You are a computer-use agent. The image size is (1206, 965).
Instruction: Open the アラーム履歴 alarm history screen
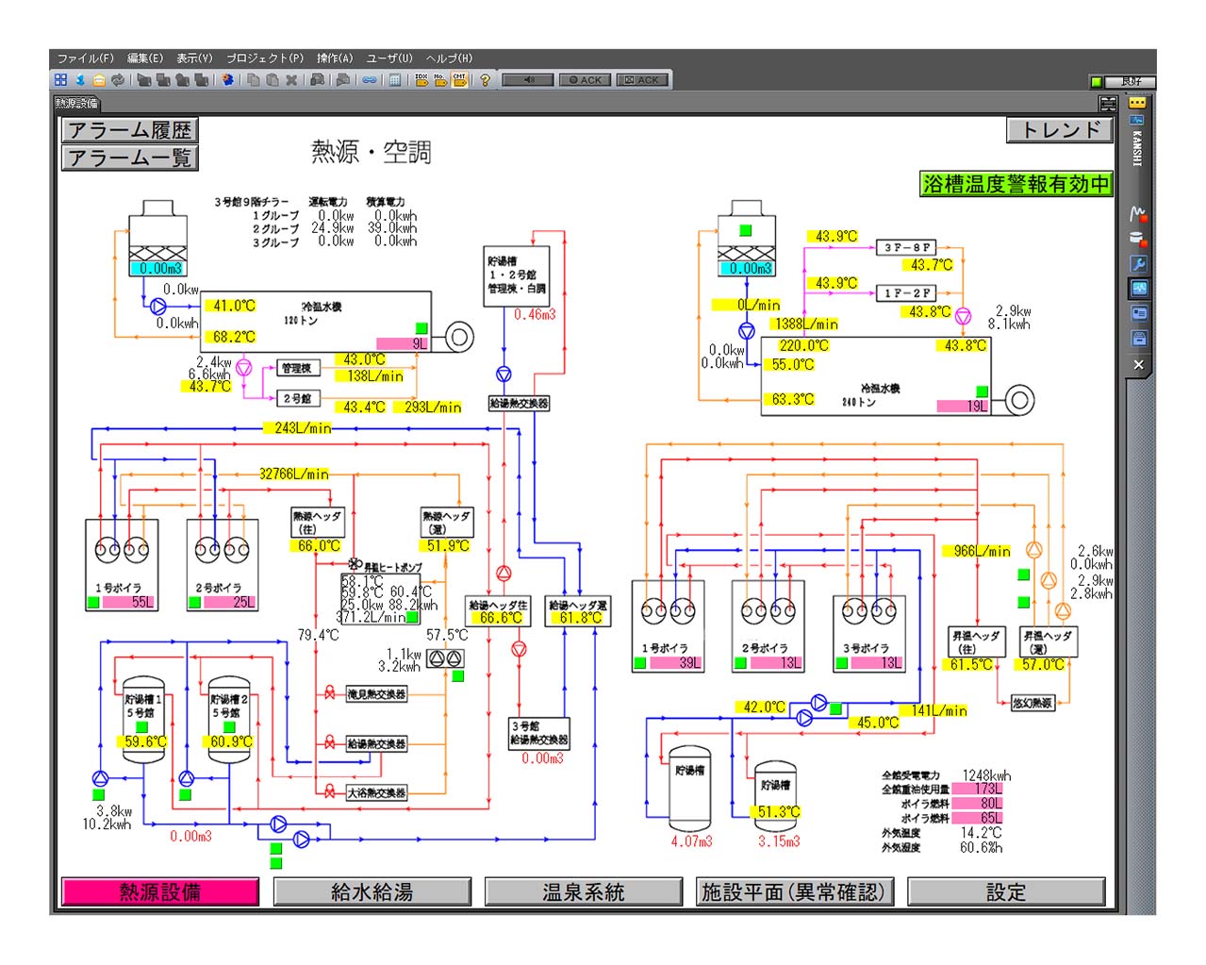130,130
